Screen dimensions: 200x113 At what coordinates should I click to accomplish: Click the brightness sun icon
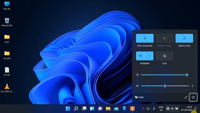[x=137, y=75]
